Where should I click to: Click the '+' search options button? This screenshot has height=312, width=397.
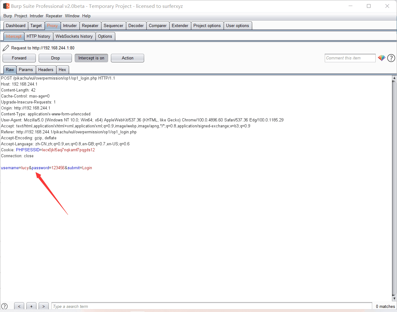pos(31,306)
